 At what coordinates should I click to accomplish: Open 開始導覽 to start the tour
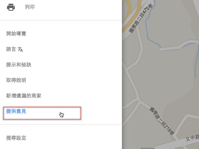[16, 34]
